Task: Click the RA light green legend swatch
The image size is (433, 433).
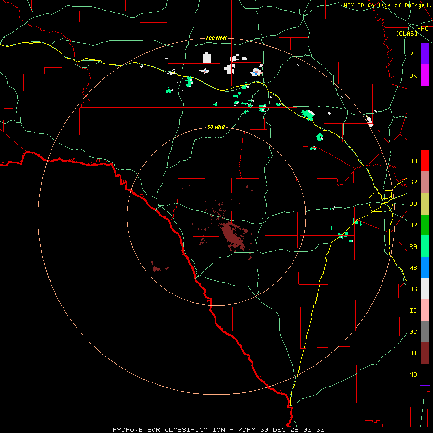Action: point(425,246)
